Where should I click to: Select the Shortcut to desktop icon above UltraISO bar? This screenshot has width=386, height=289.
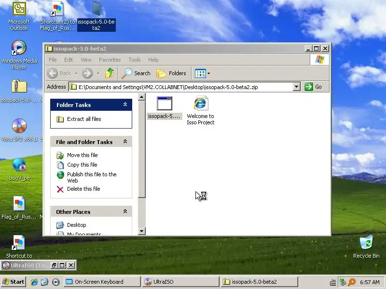pos(19,247)
